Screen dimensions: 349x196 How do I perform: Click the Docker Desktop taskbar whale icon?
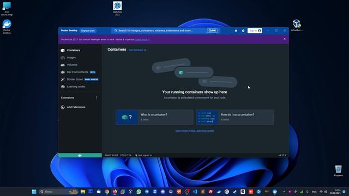coord(275,192)
